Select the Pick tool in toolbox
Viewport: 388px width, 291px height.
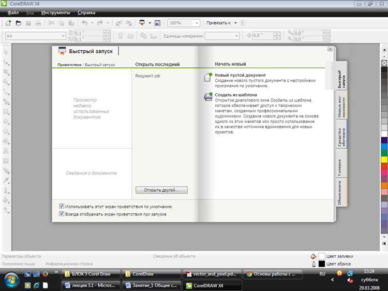(6, 52)
